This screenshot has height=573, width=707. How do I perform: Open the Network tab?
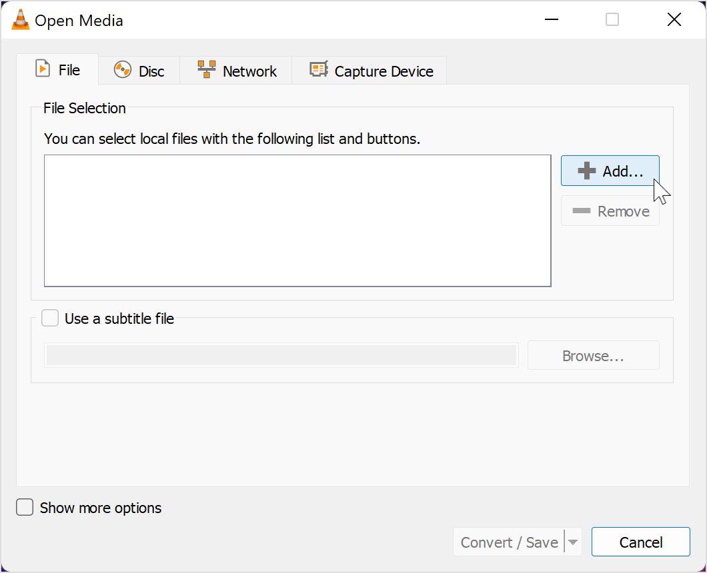tap(249, 71)
